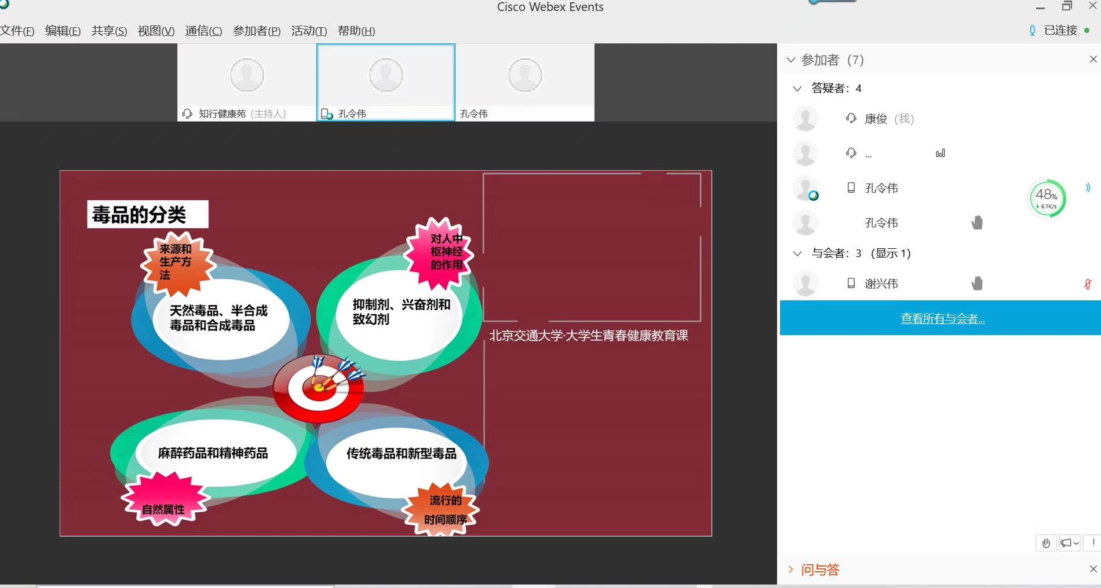Screen dimensions: 1101x588
Task: Click the signal bars icon in participant list
Action: [x=940, y=153]
